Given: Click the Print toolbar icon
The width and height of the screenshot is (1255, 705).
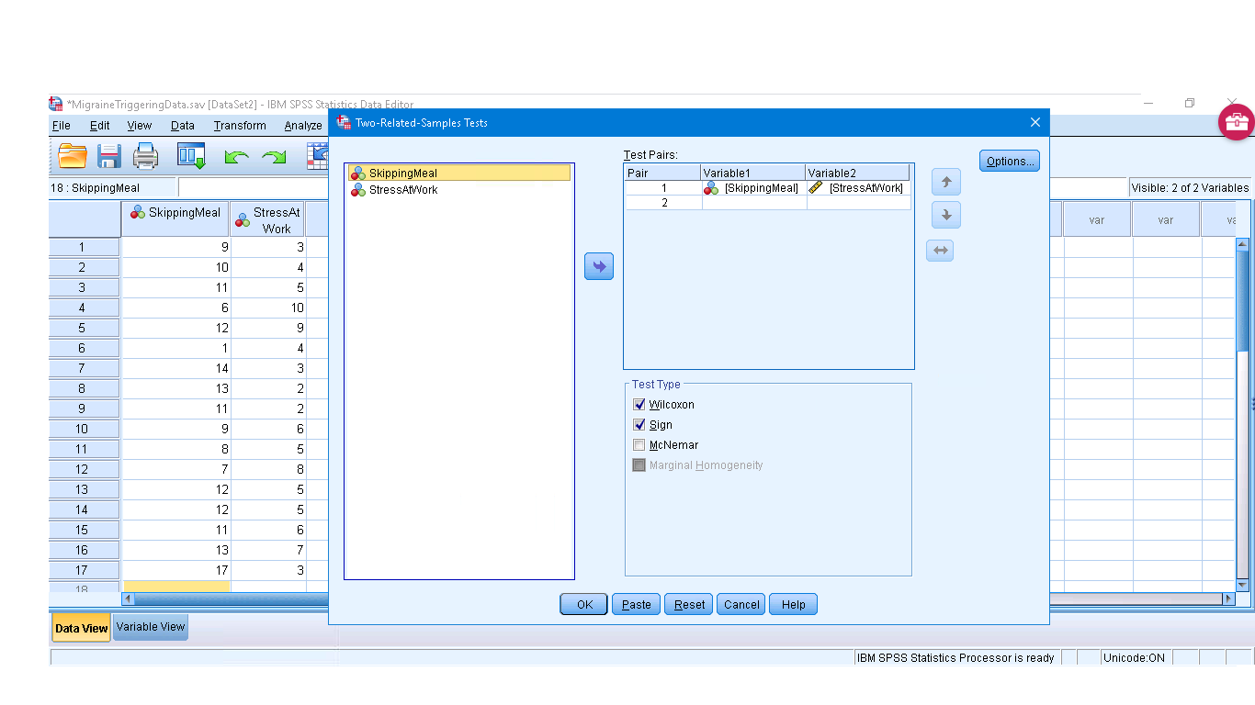Looking at the screenshot, I should (x=146, y=156).
